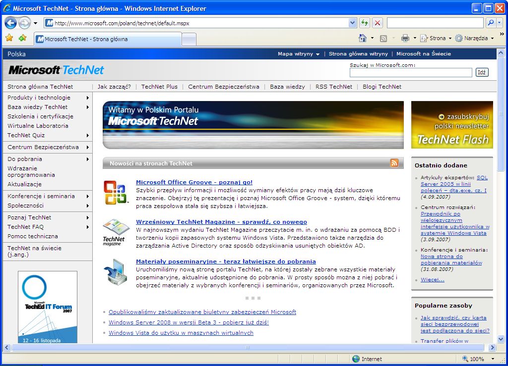Open Microsoft na Świecie link

[424, 53]
